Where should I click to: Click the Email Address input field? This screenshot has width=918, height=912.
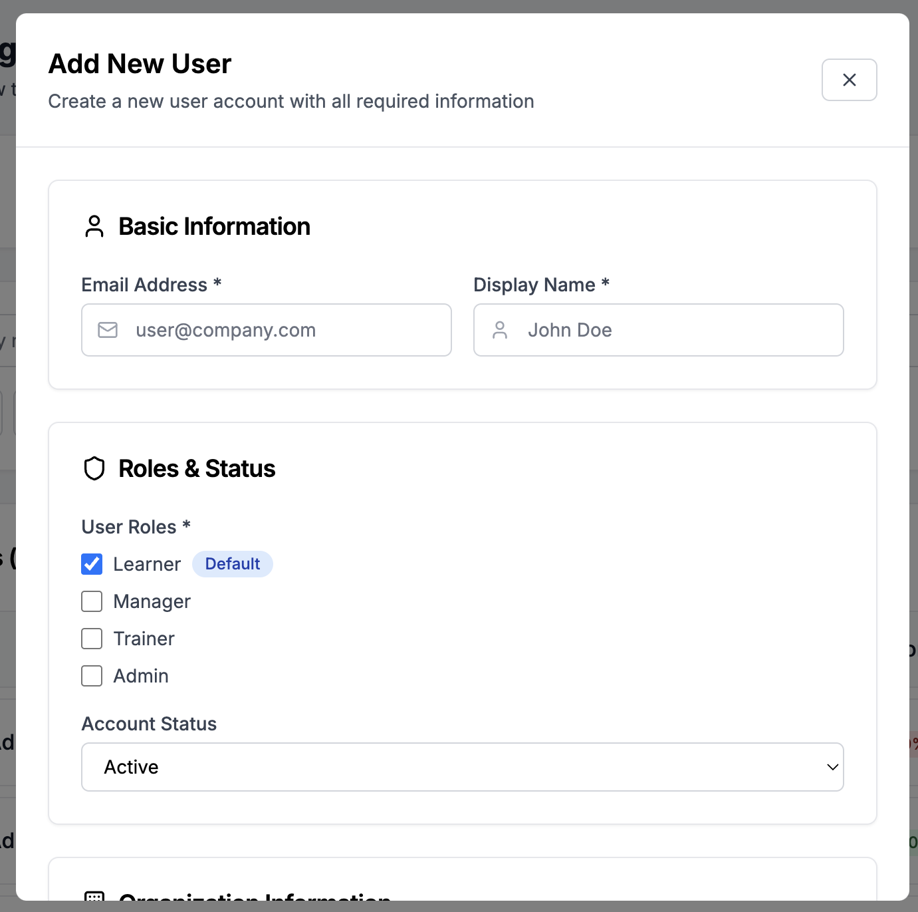click(266, 330)
